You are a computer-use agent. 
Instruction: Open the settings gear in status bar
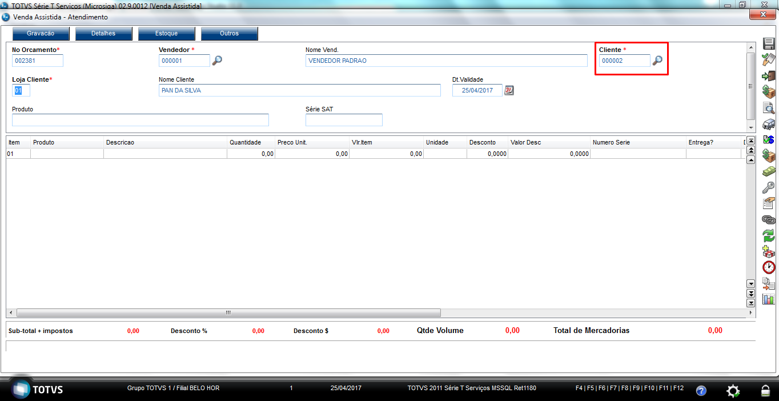[733, 391]
